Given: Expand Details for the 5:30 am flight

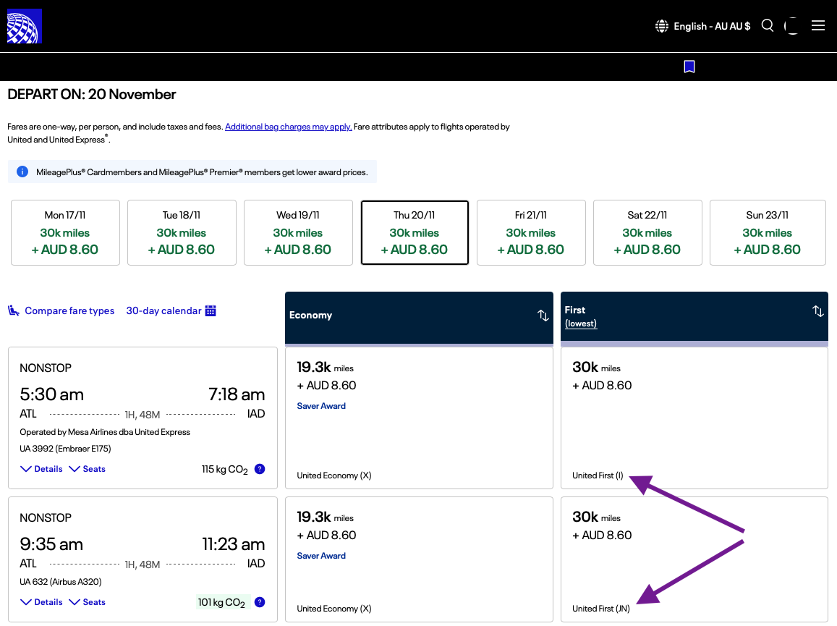Looking at the screenshot, I should 41,469.
